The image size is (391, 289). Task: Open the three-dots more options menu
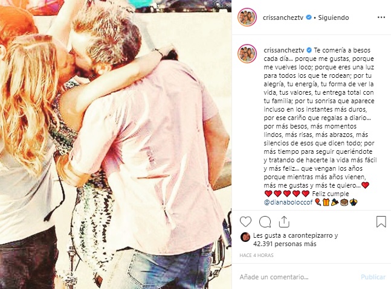[381, 17]
